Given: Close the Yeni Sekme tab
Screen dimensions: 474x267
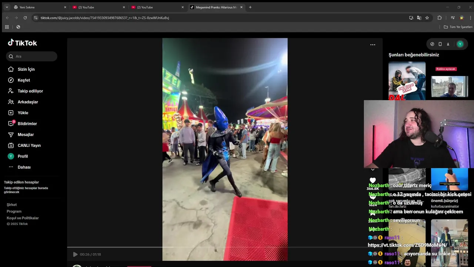Looking at the screenshot, I should click(65, 7).
